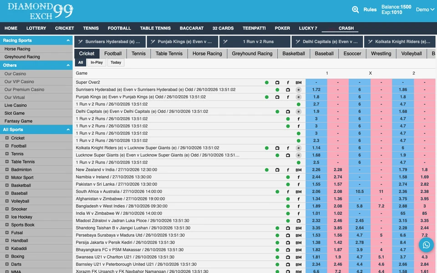This screenshot has width=437, height=273.
Task: Select the Kolkata Knight Riders match tab at top
Action: [400, 41]
